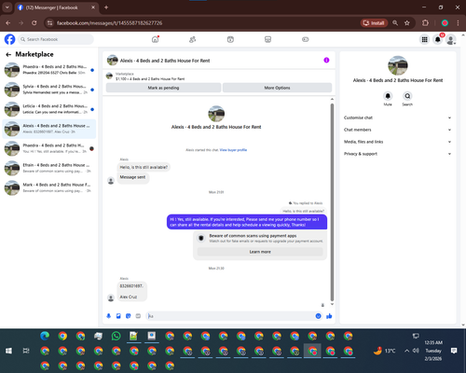Click 'Hello, is this still available?' message
466x373 pixels.
point(144,167)
